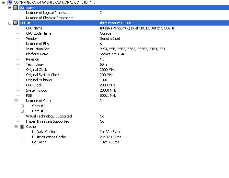Screen dimensions: 229x178
Task: Click the memory chip icon beside Cache
Action: pyautogui.click(x=22, y=127)
